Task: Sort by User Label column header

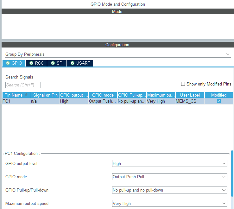Action: [190, 95]
